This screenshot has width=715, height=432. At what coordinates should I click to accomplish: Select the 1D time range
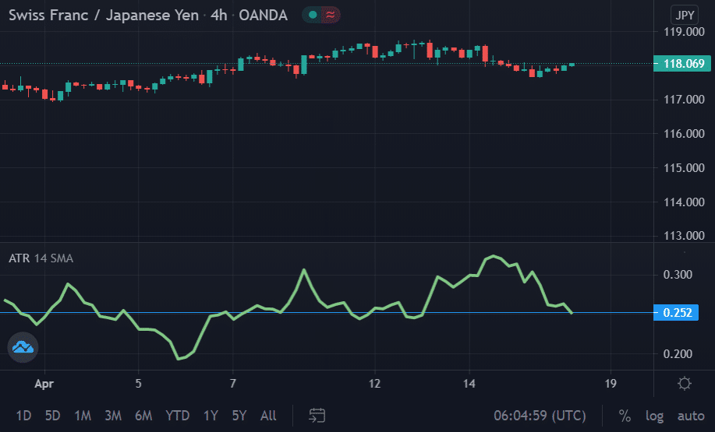(23, 416)
